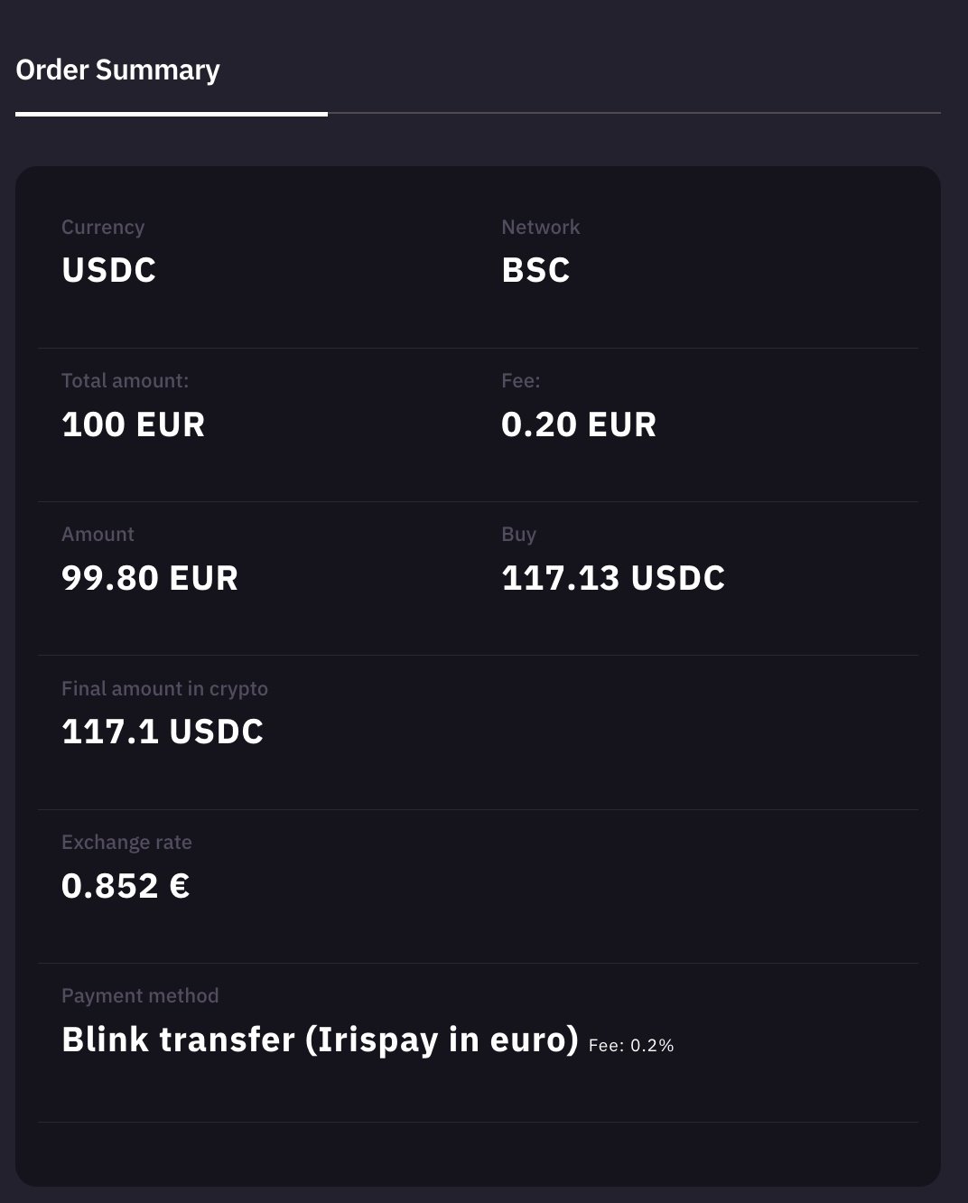This screenshot has height=1203, width=968.
Task: Select the 117.13 USDC buy value
Action: [613, 578]
